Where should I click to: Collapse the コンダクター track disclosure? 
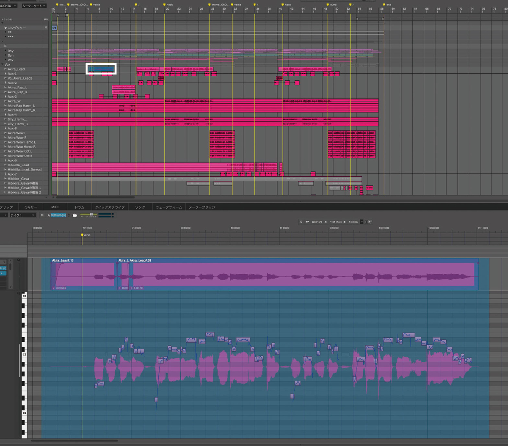(6, 28)
